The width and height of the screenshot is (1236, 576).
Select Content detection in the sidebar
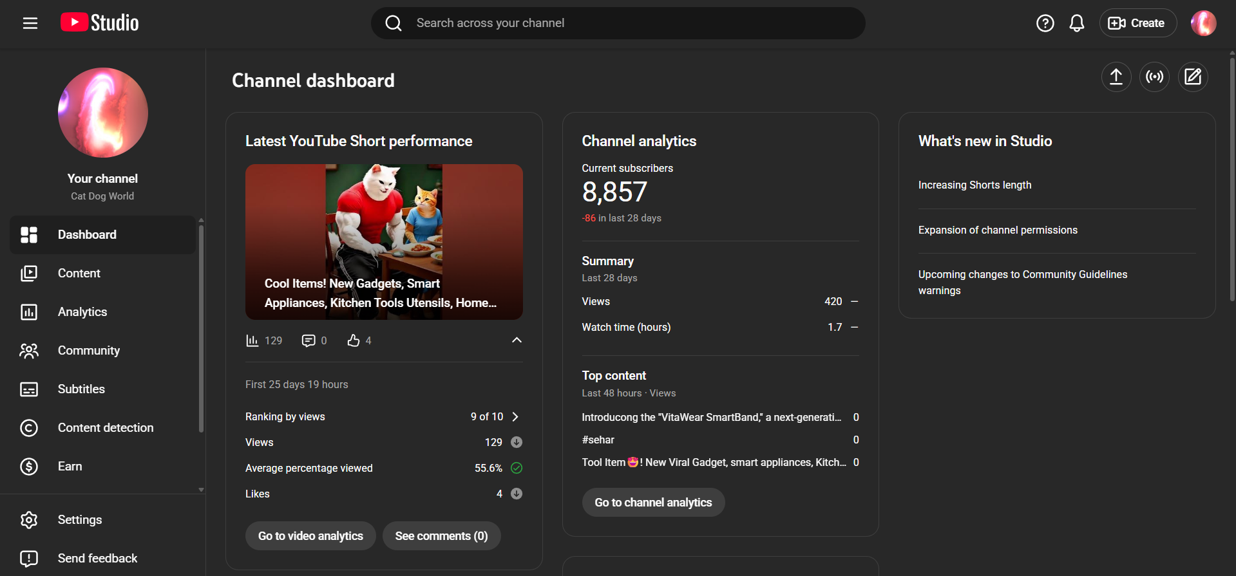click(x=106, y=428)
